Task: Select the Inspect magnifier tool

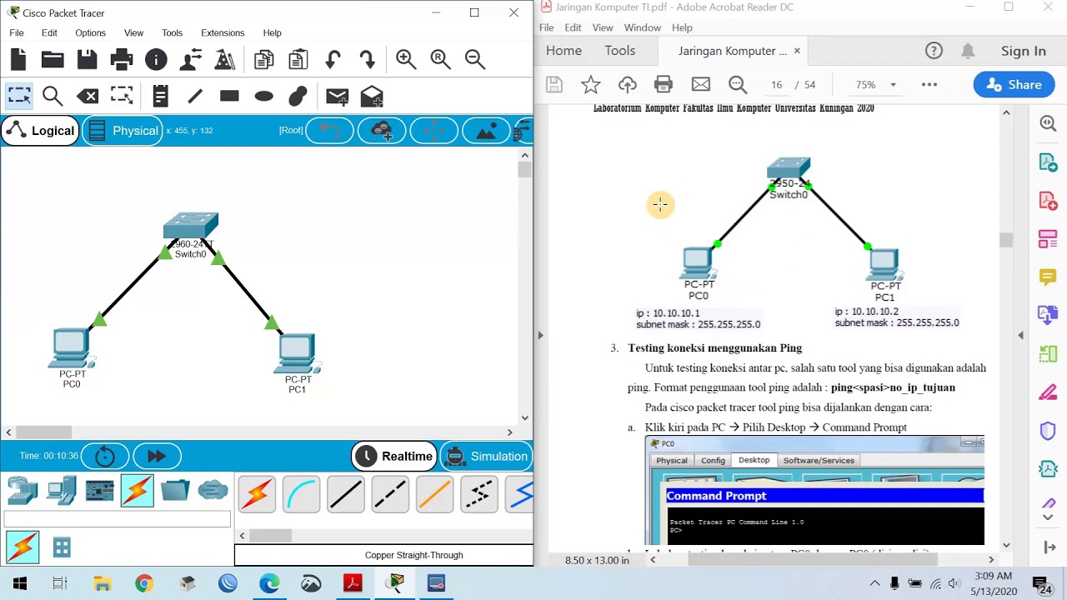Action: click(x=53, y=97)
